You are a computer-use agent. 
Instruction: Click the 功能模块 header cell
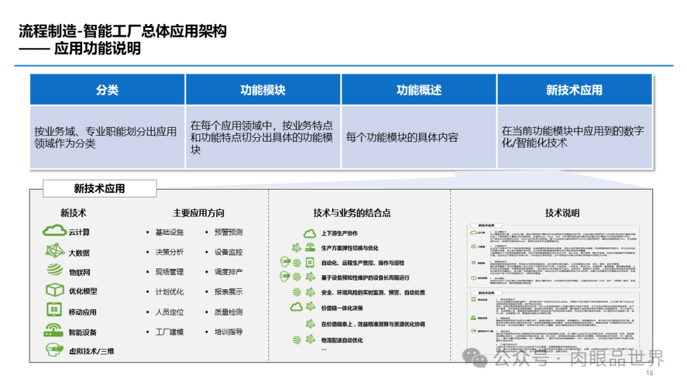click(263, 90)
